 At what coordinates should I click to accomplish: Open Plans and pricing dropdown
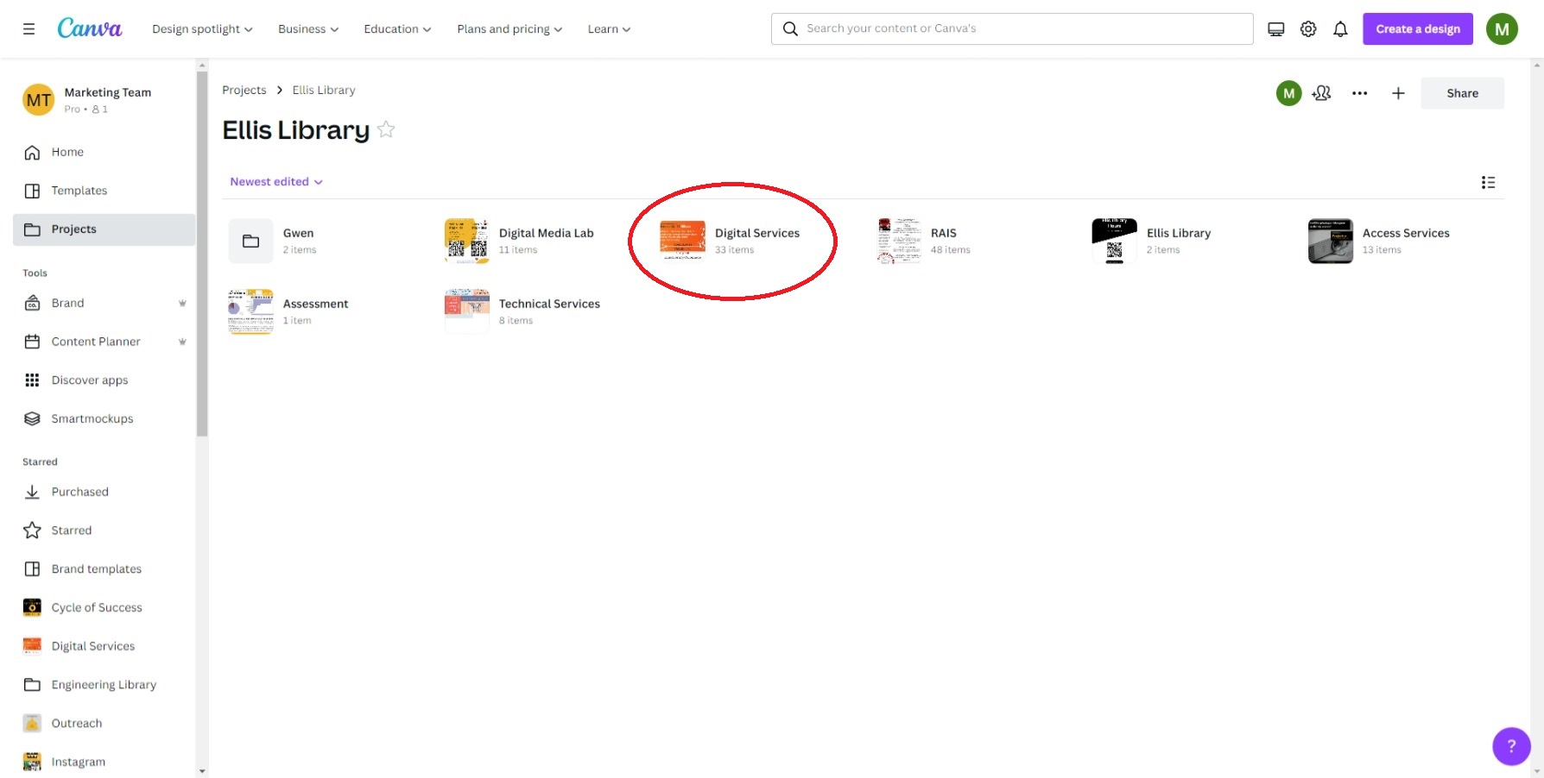(x=509, y=29)
